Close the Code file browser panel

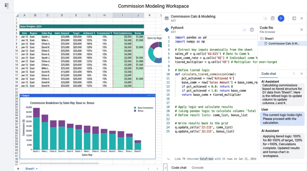[x=302, y=30]
